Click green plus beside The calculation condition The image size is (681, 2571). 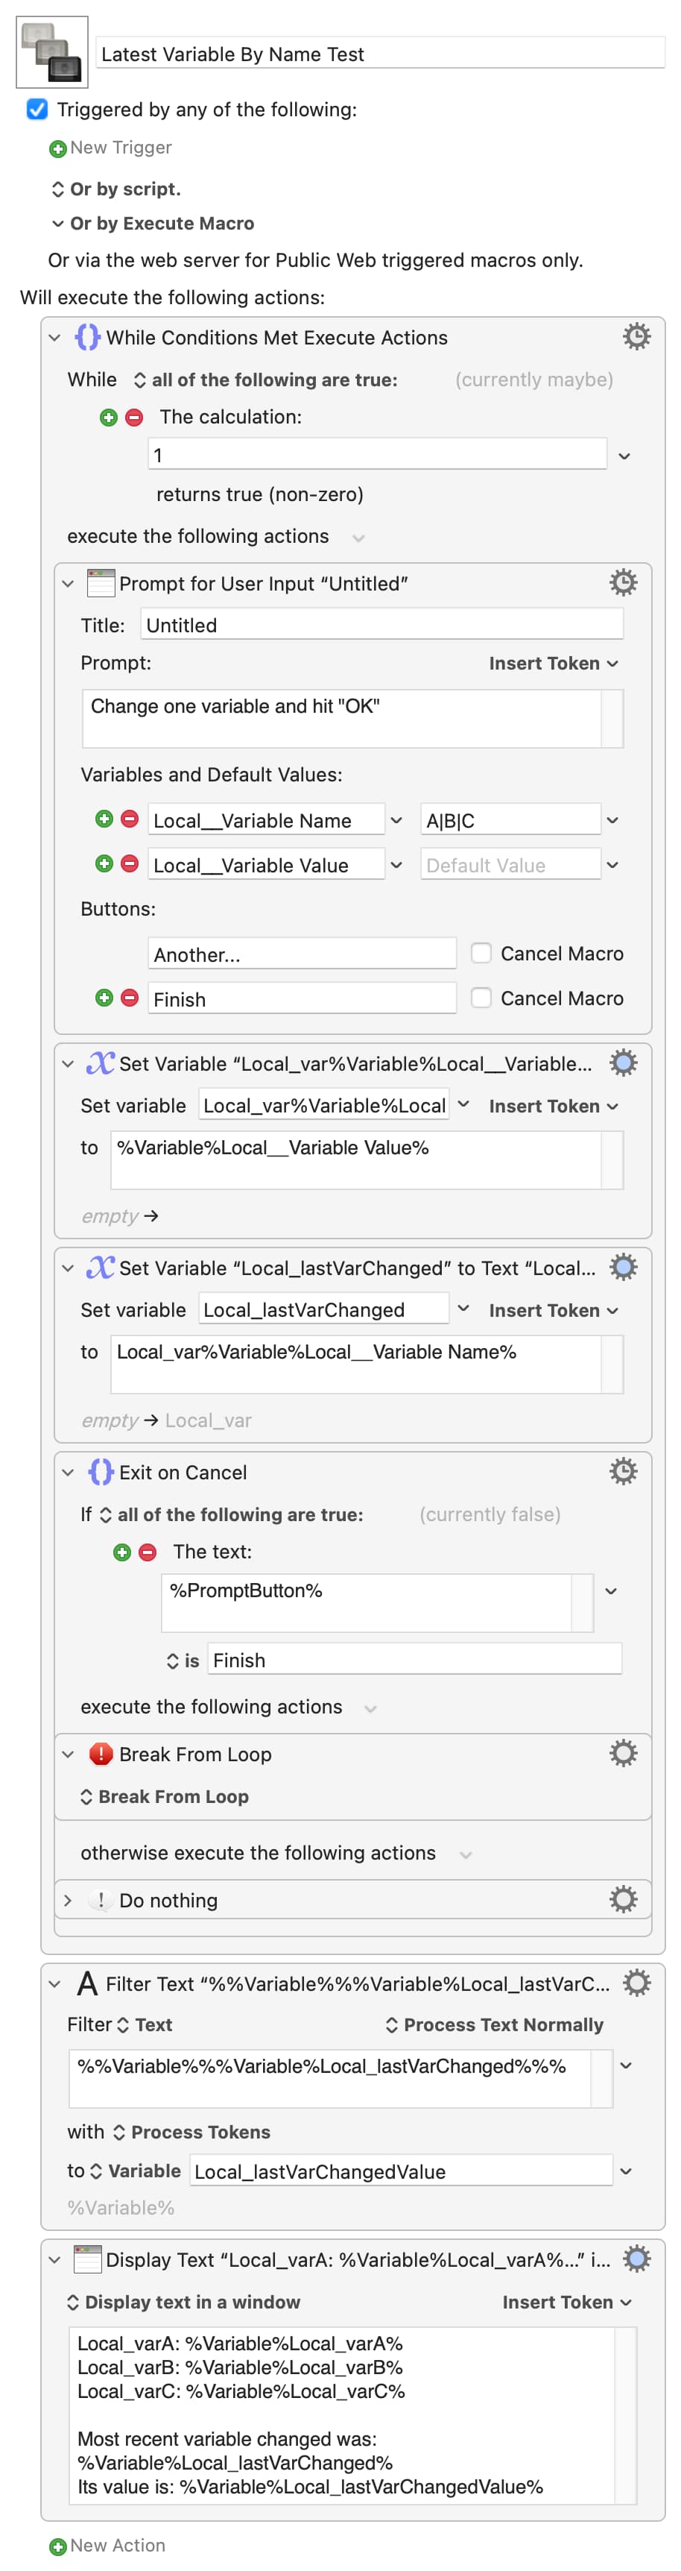109,417
